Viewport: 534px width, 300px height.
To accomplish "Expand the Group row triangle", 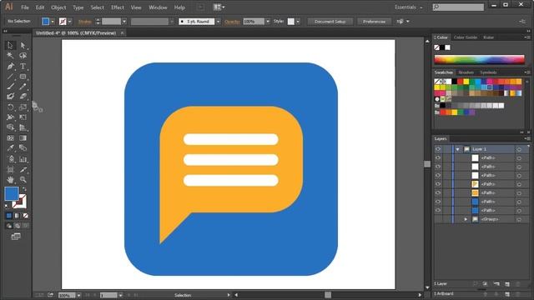I will [x=466, y=219].
